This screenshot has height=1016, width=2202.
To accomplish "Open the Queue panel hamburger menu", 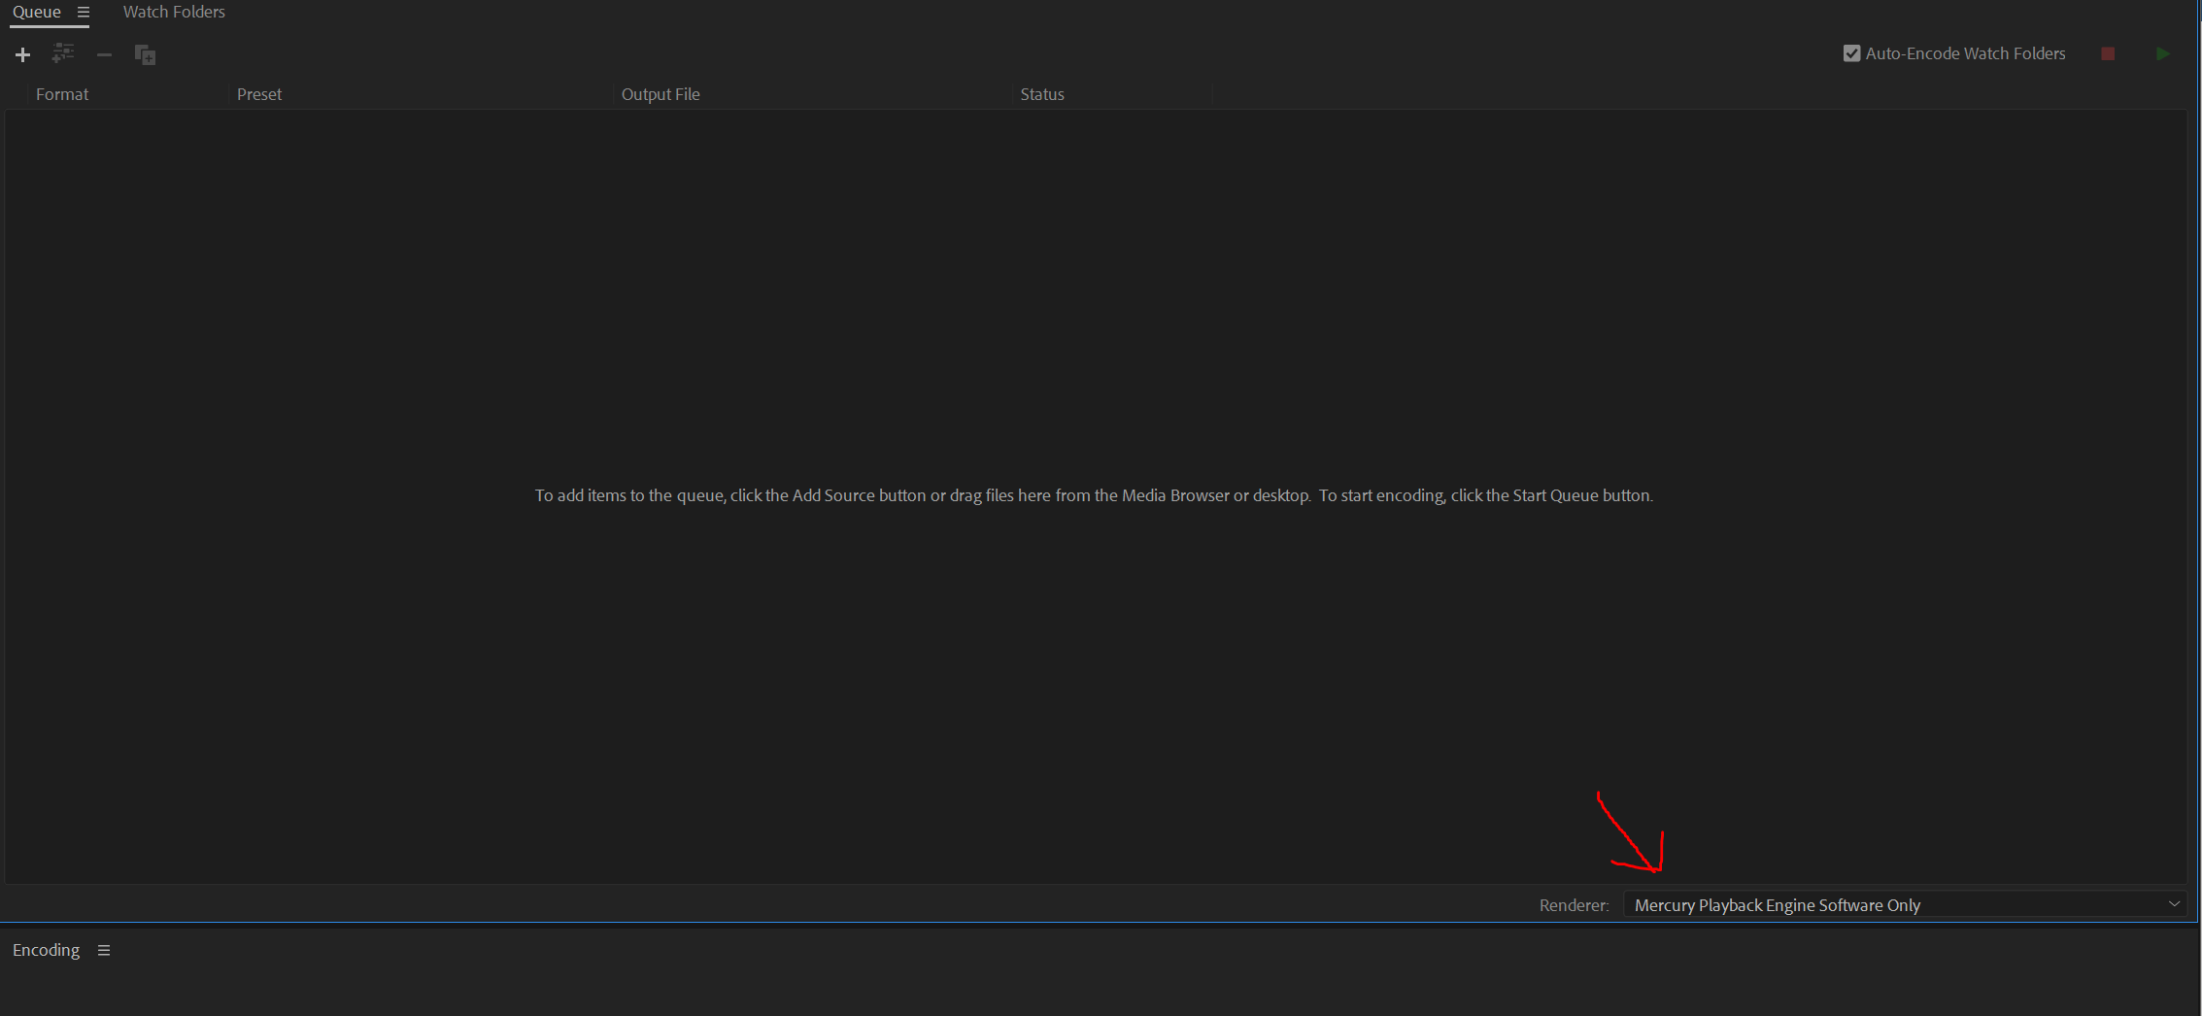I will [x=84, y=13].
